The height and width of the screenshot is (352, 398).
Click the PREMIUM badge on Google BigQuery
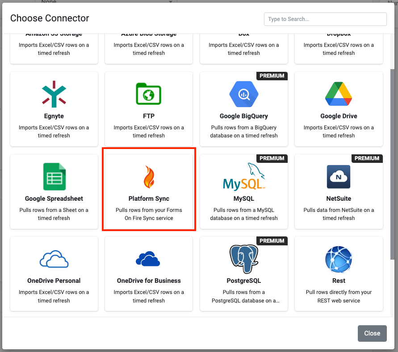pyautogui.click(x=272, y=76)
